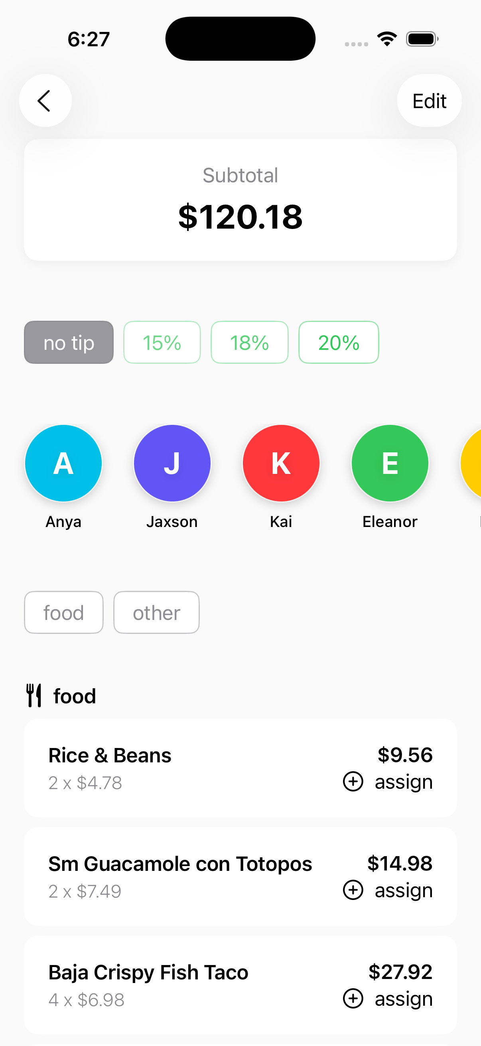Screen dimensions: 481x1046
Task: Filter items by food category
Action: [x=64, y=612]
